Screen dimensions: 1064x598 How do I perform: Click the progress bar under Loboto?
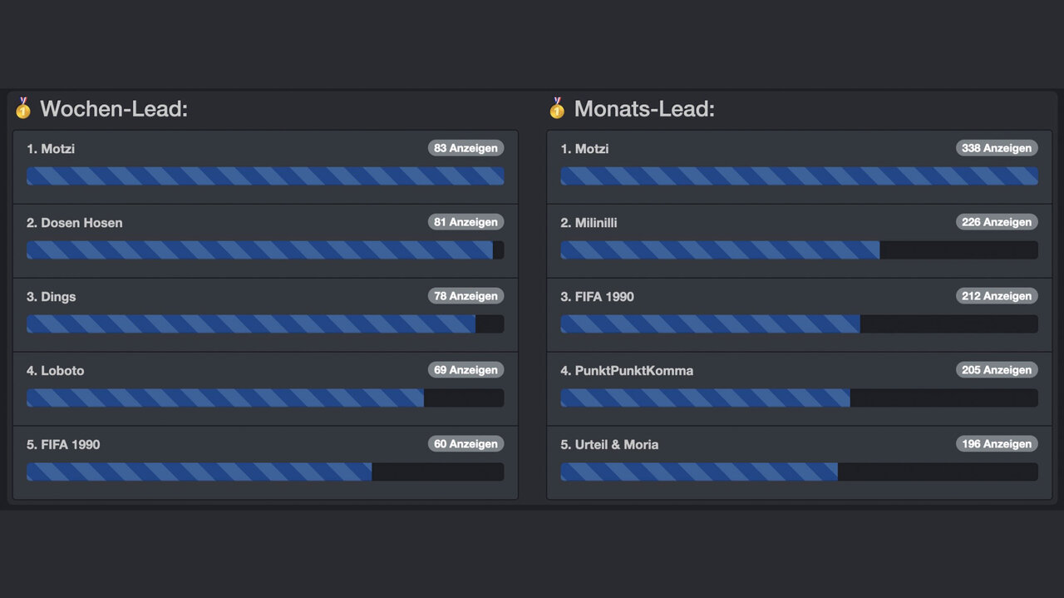coord(265,398)
